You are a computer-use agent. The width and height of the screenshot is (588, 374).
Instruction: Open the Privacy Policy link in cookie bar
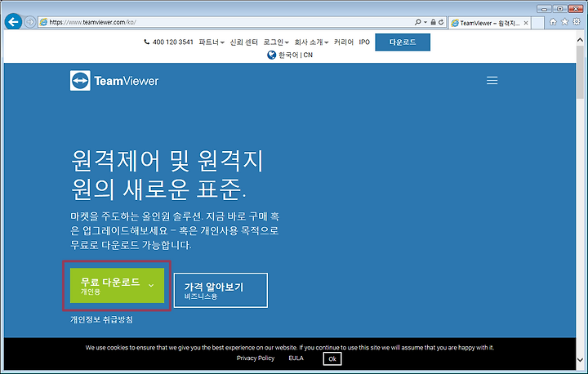click(x=256, y=358)
